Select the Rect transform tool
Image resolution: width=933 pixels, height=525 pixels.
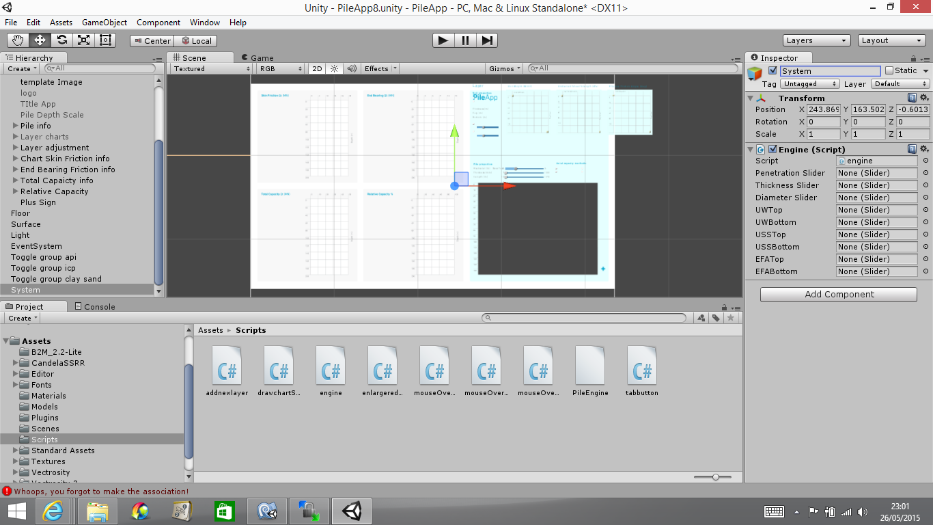pos(105,40)
